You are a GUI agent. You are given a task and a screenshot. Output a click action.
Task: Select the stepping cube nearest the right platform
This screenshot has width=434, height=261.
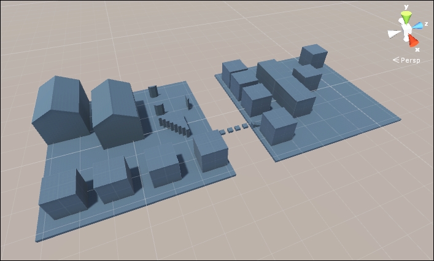tap(245, 126)
